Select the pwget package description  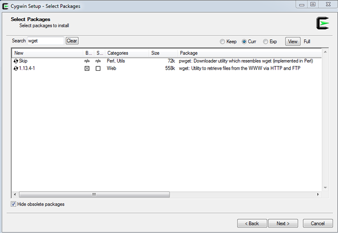246,61
